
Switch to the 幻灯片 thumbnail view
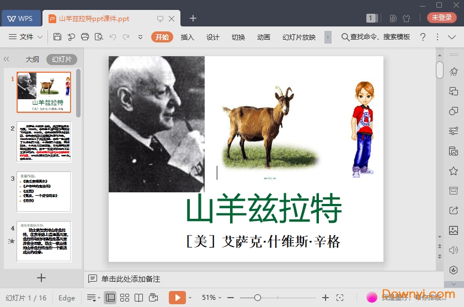point(62,59)
